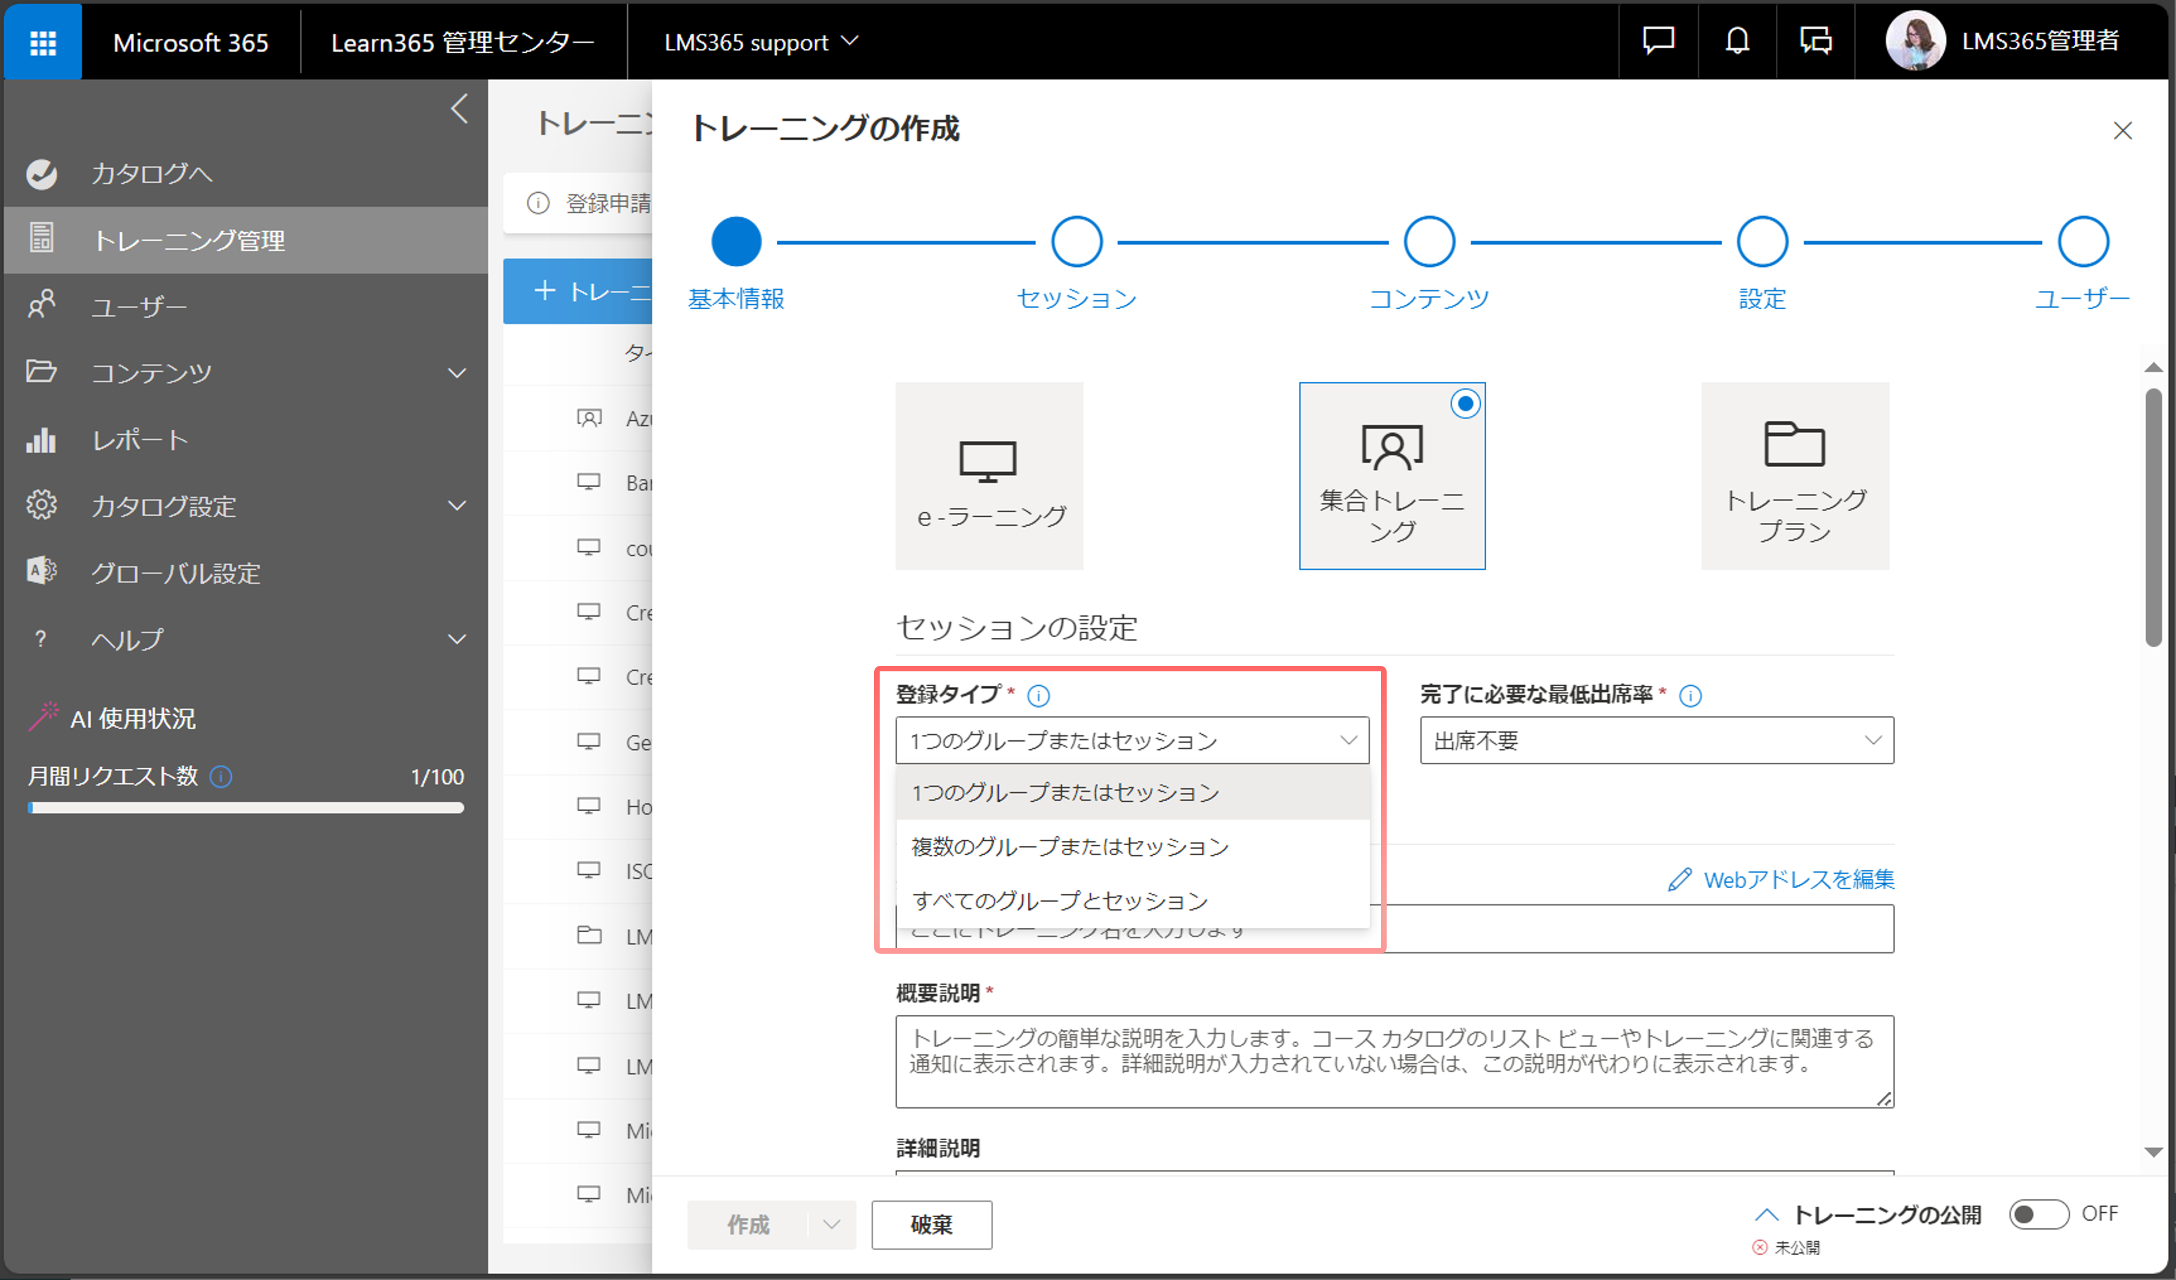Close the トレーニングの作成 panel with X
Viewport: 2176px width, 1280px height.
click(2123, 130)
